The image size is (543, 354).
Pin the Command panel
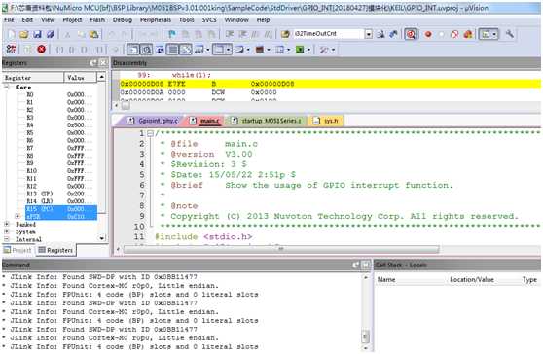coord(355,265)
